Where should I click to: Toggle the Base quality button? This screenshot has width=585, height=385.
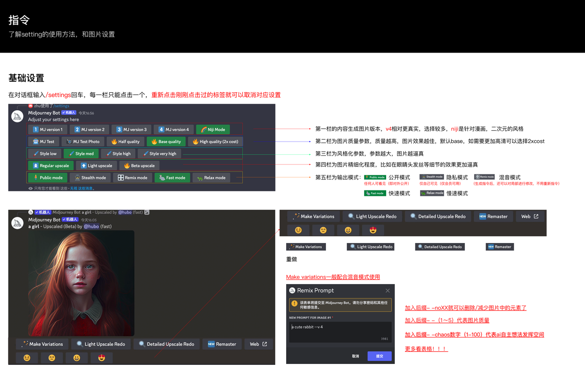coord(165,142)
